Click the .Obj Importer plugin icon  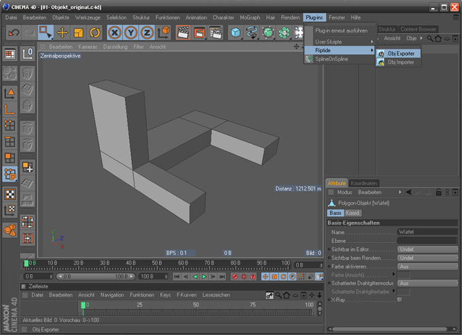click(x=381, y=62)
